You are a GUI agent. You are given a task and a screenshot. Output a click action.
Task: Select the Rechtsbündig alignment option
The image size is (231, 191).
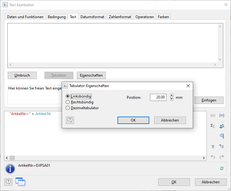point(68,102)
